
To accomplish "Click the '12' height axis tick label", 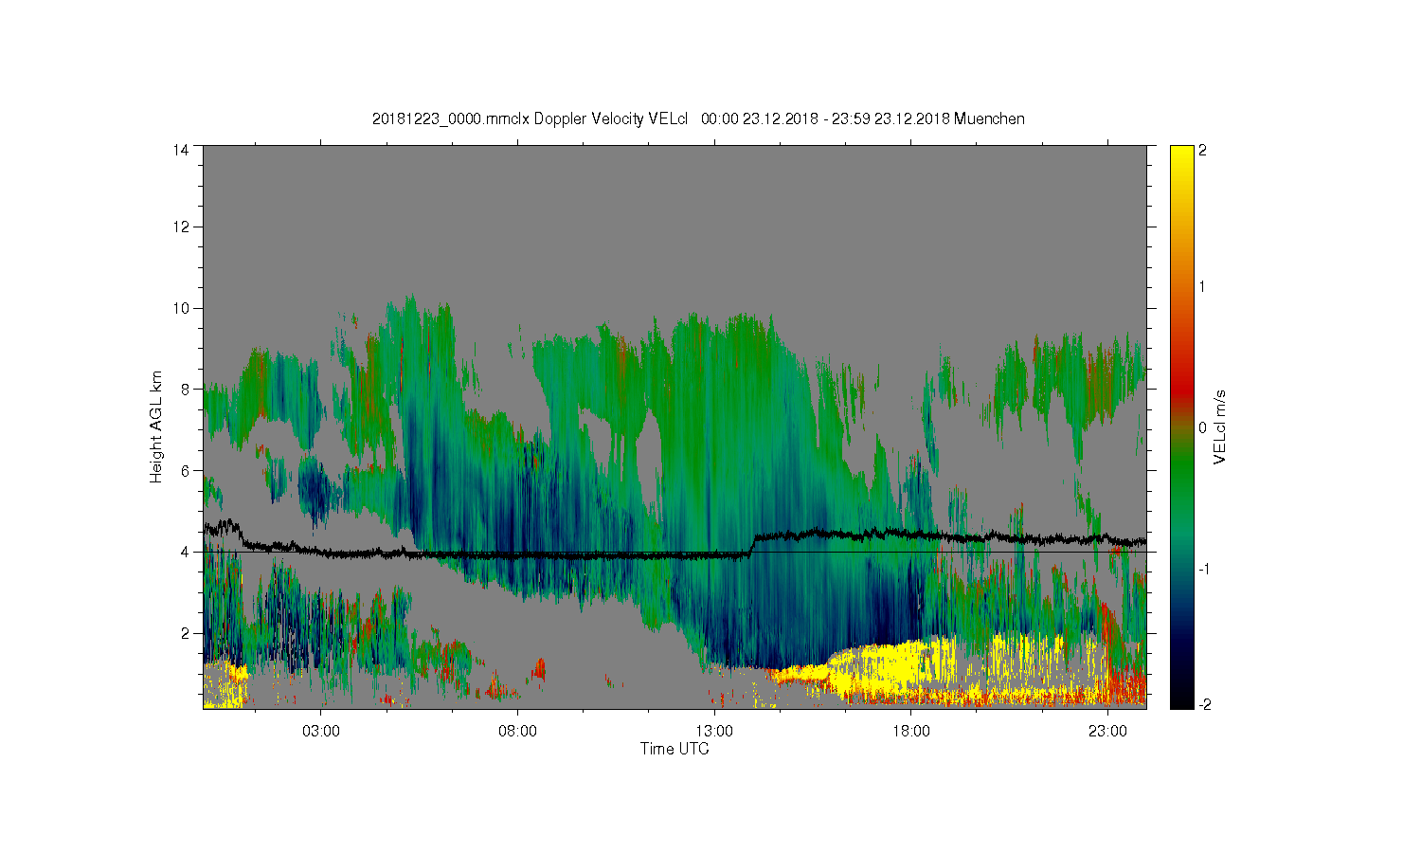I will (x=181, y=227).
